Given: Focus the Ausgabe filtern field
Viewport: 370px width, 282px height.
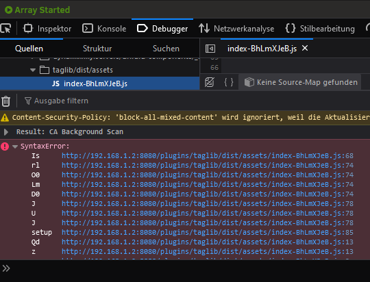Looking at the screenshot, I should [x=61, y=101].
